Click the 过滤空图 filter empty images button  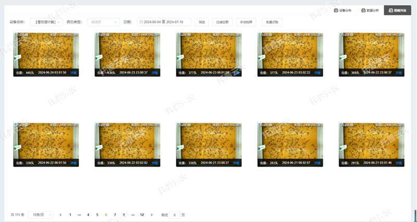pos(222,22)
